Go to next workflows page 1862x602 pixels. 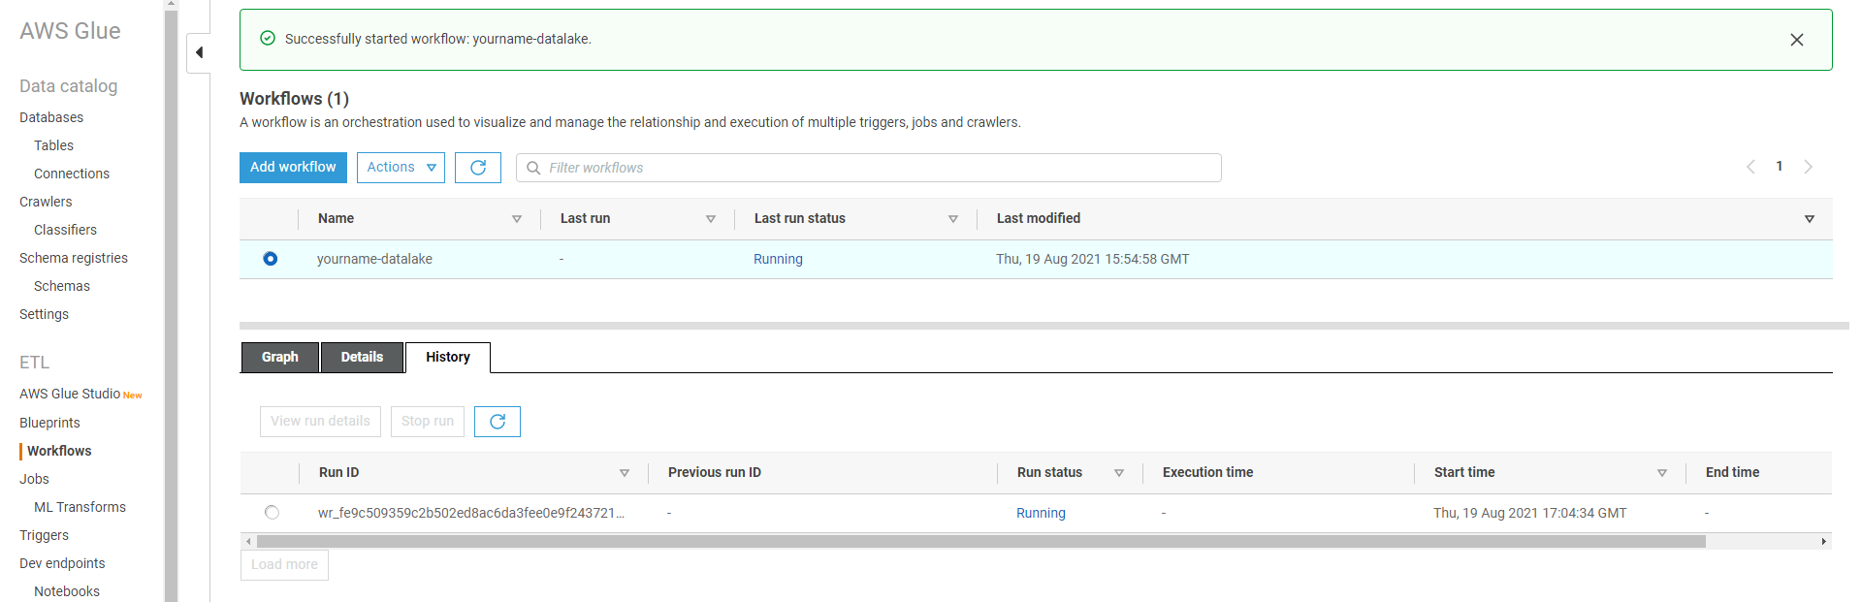tap(1808, 167)
